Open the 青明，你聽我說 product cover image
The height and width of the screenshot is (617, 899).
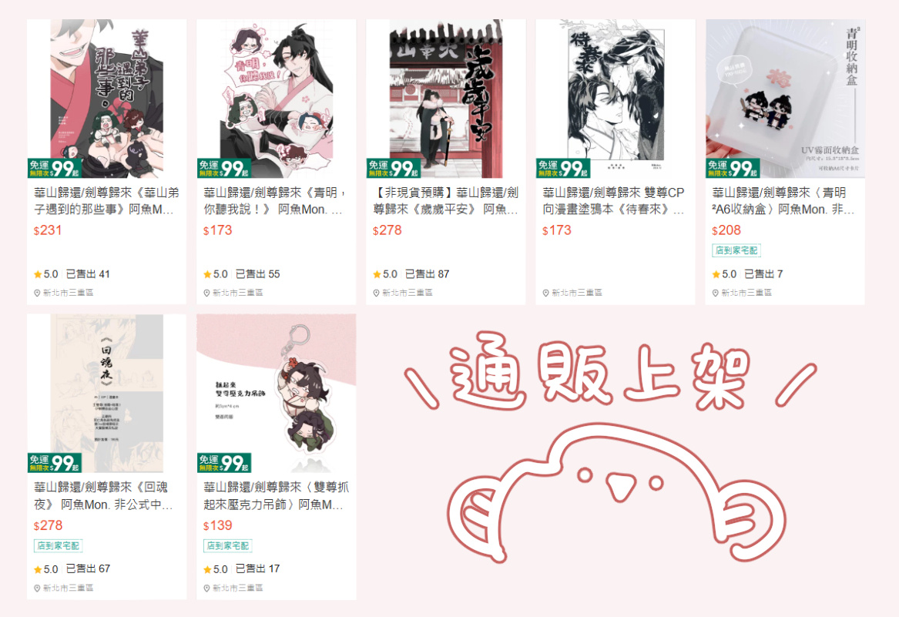point(277,99)
